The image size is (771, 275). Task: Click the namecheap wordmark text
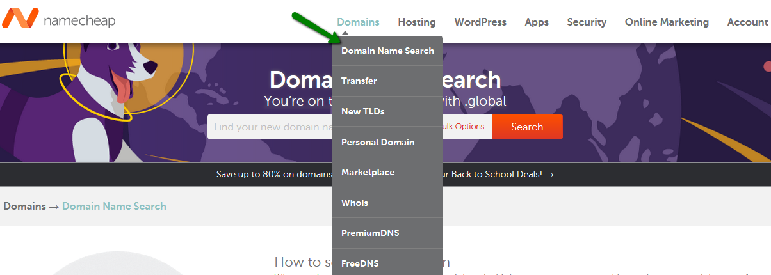coord(79,21)
